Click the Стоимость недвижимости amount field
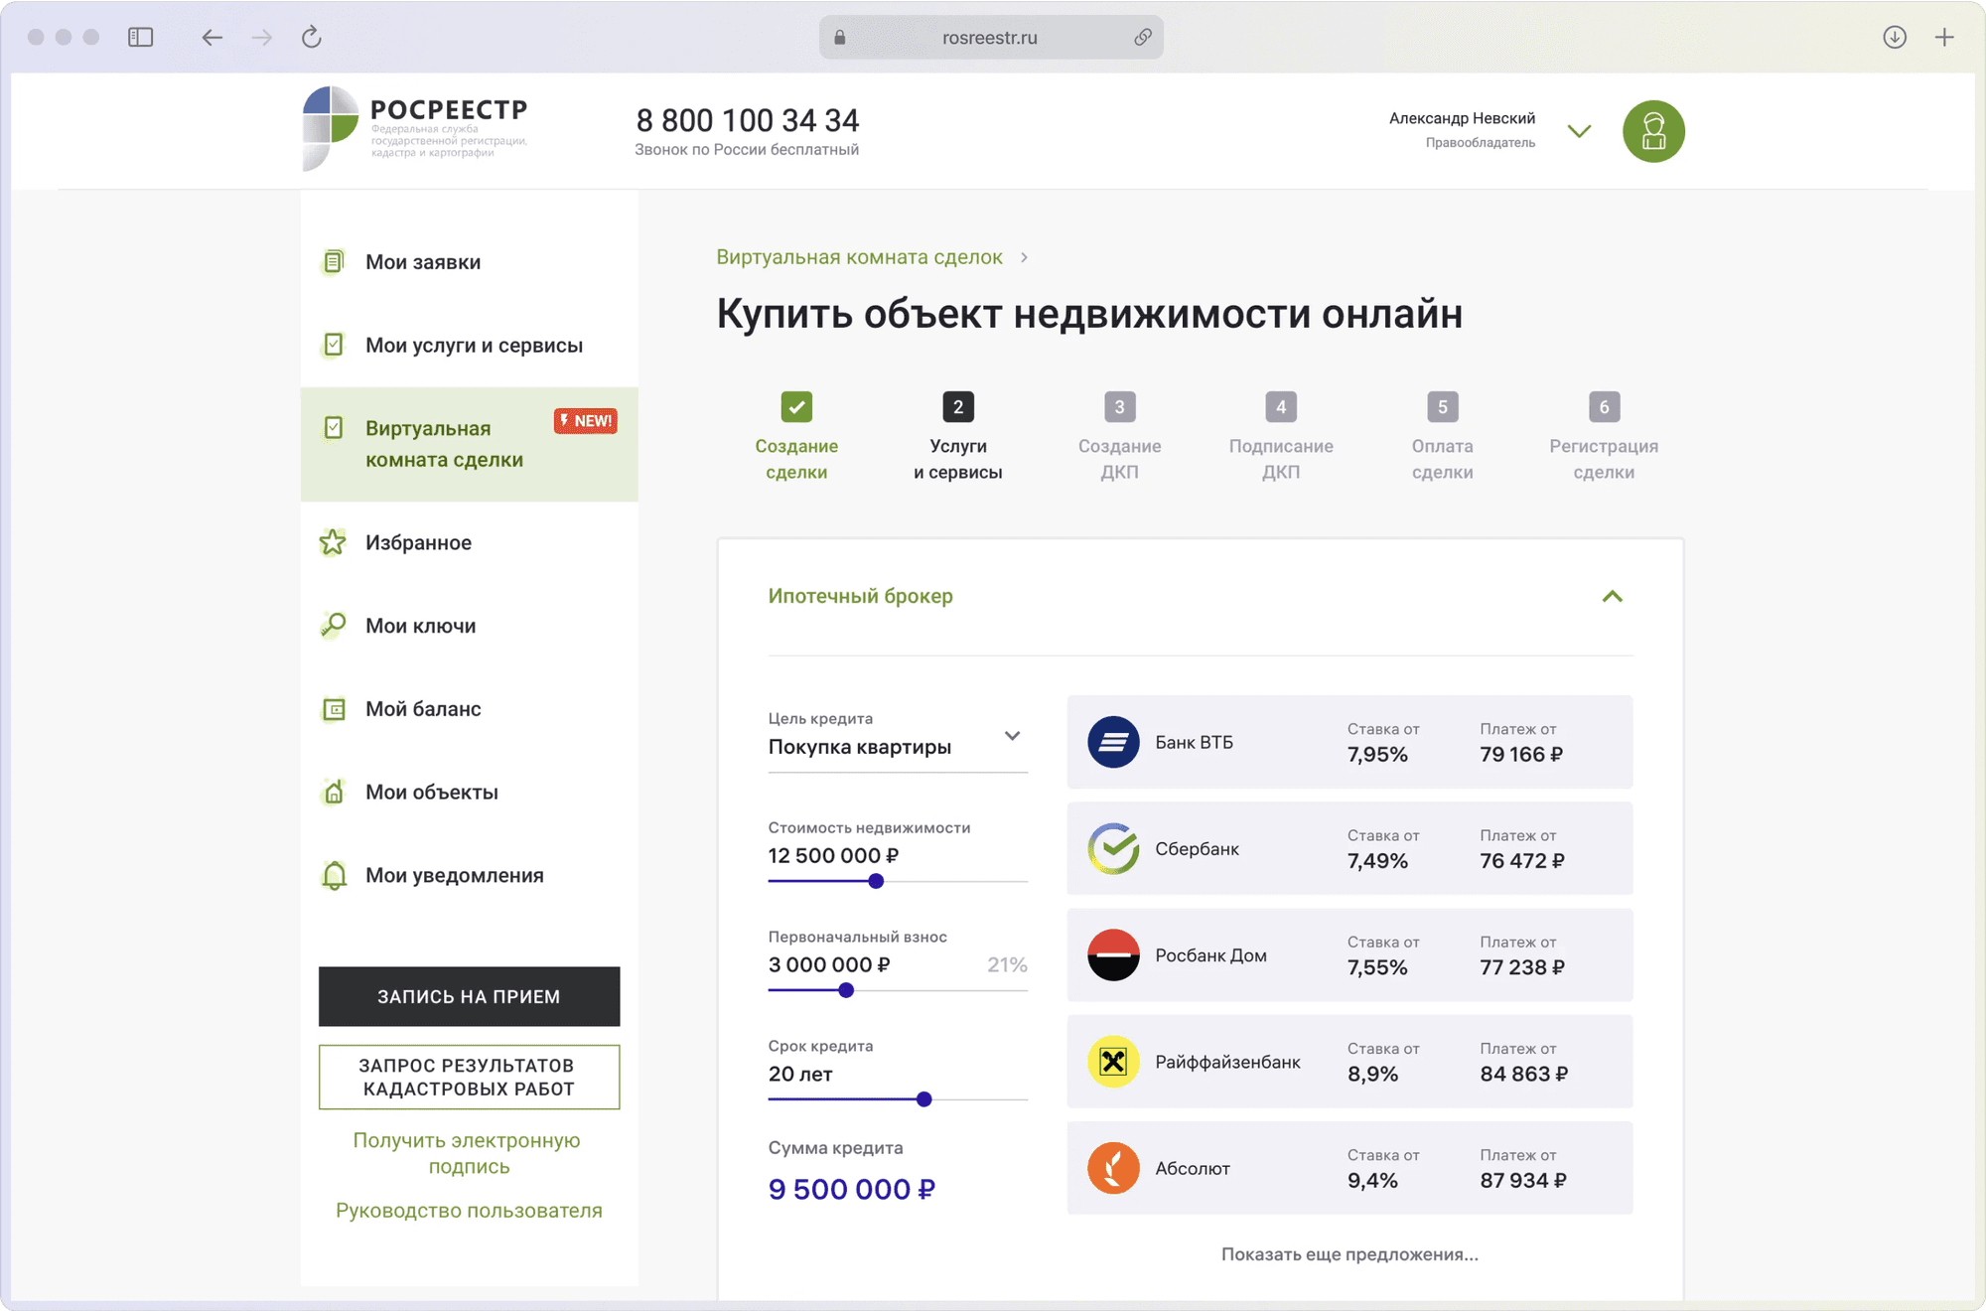 (x=834, y=856)
